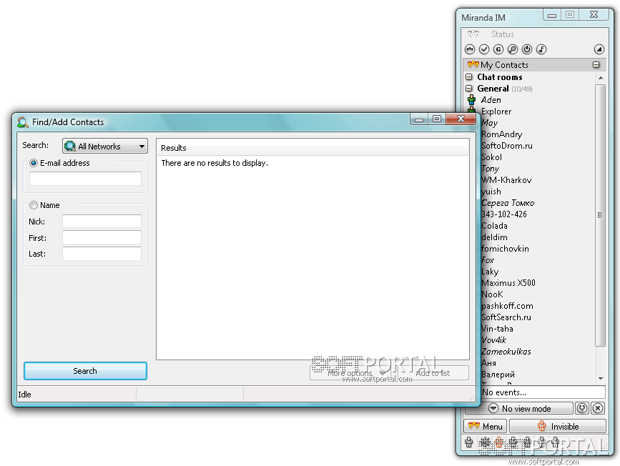Select contact yuish
Viewport: 620px width, 466px height.
click(491, 192)
